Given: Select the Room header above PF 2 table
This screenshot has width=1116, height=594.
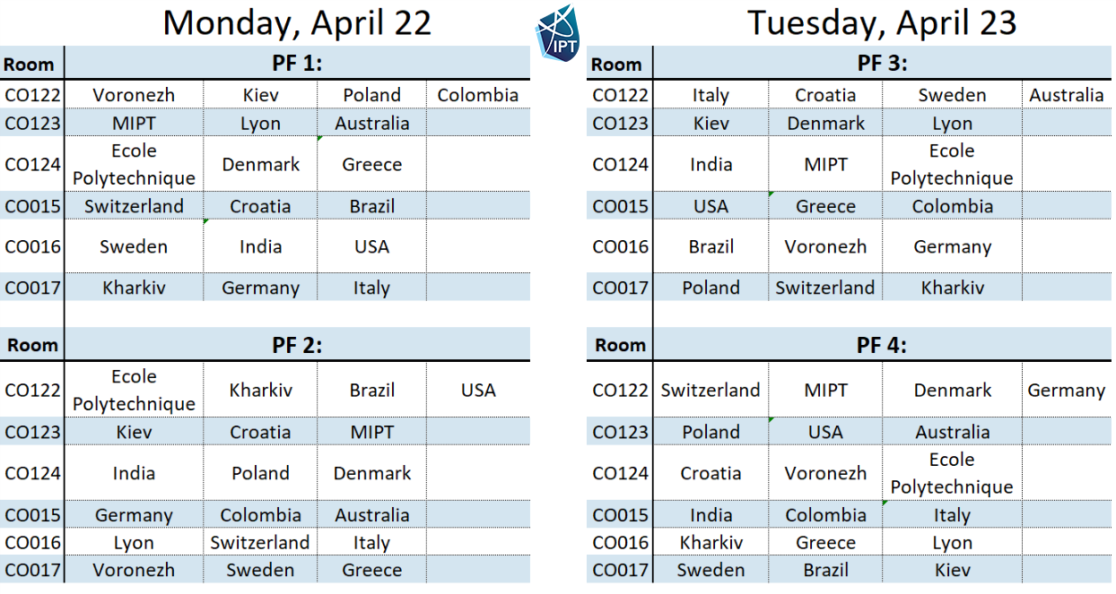Looking at the screenshot, I should [32, 345].
